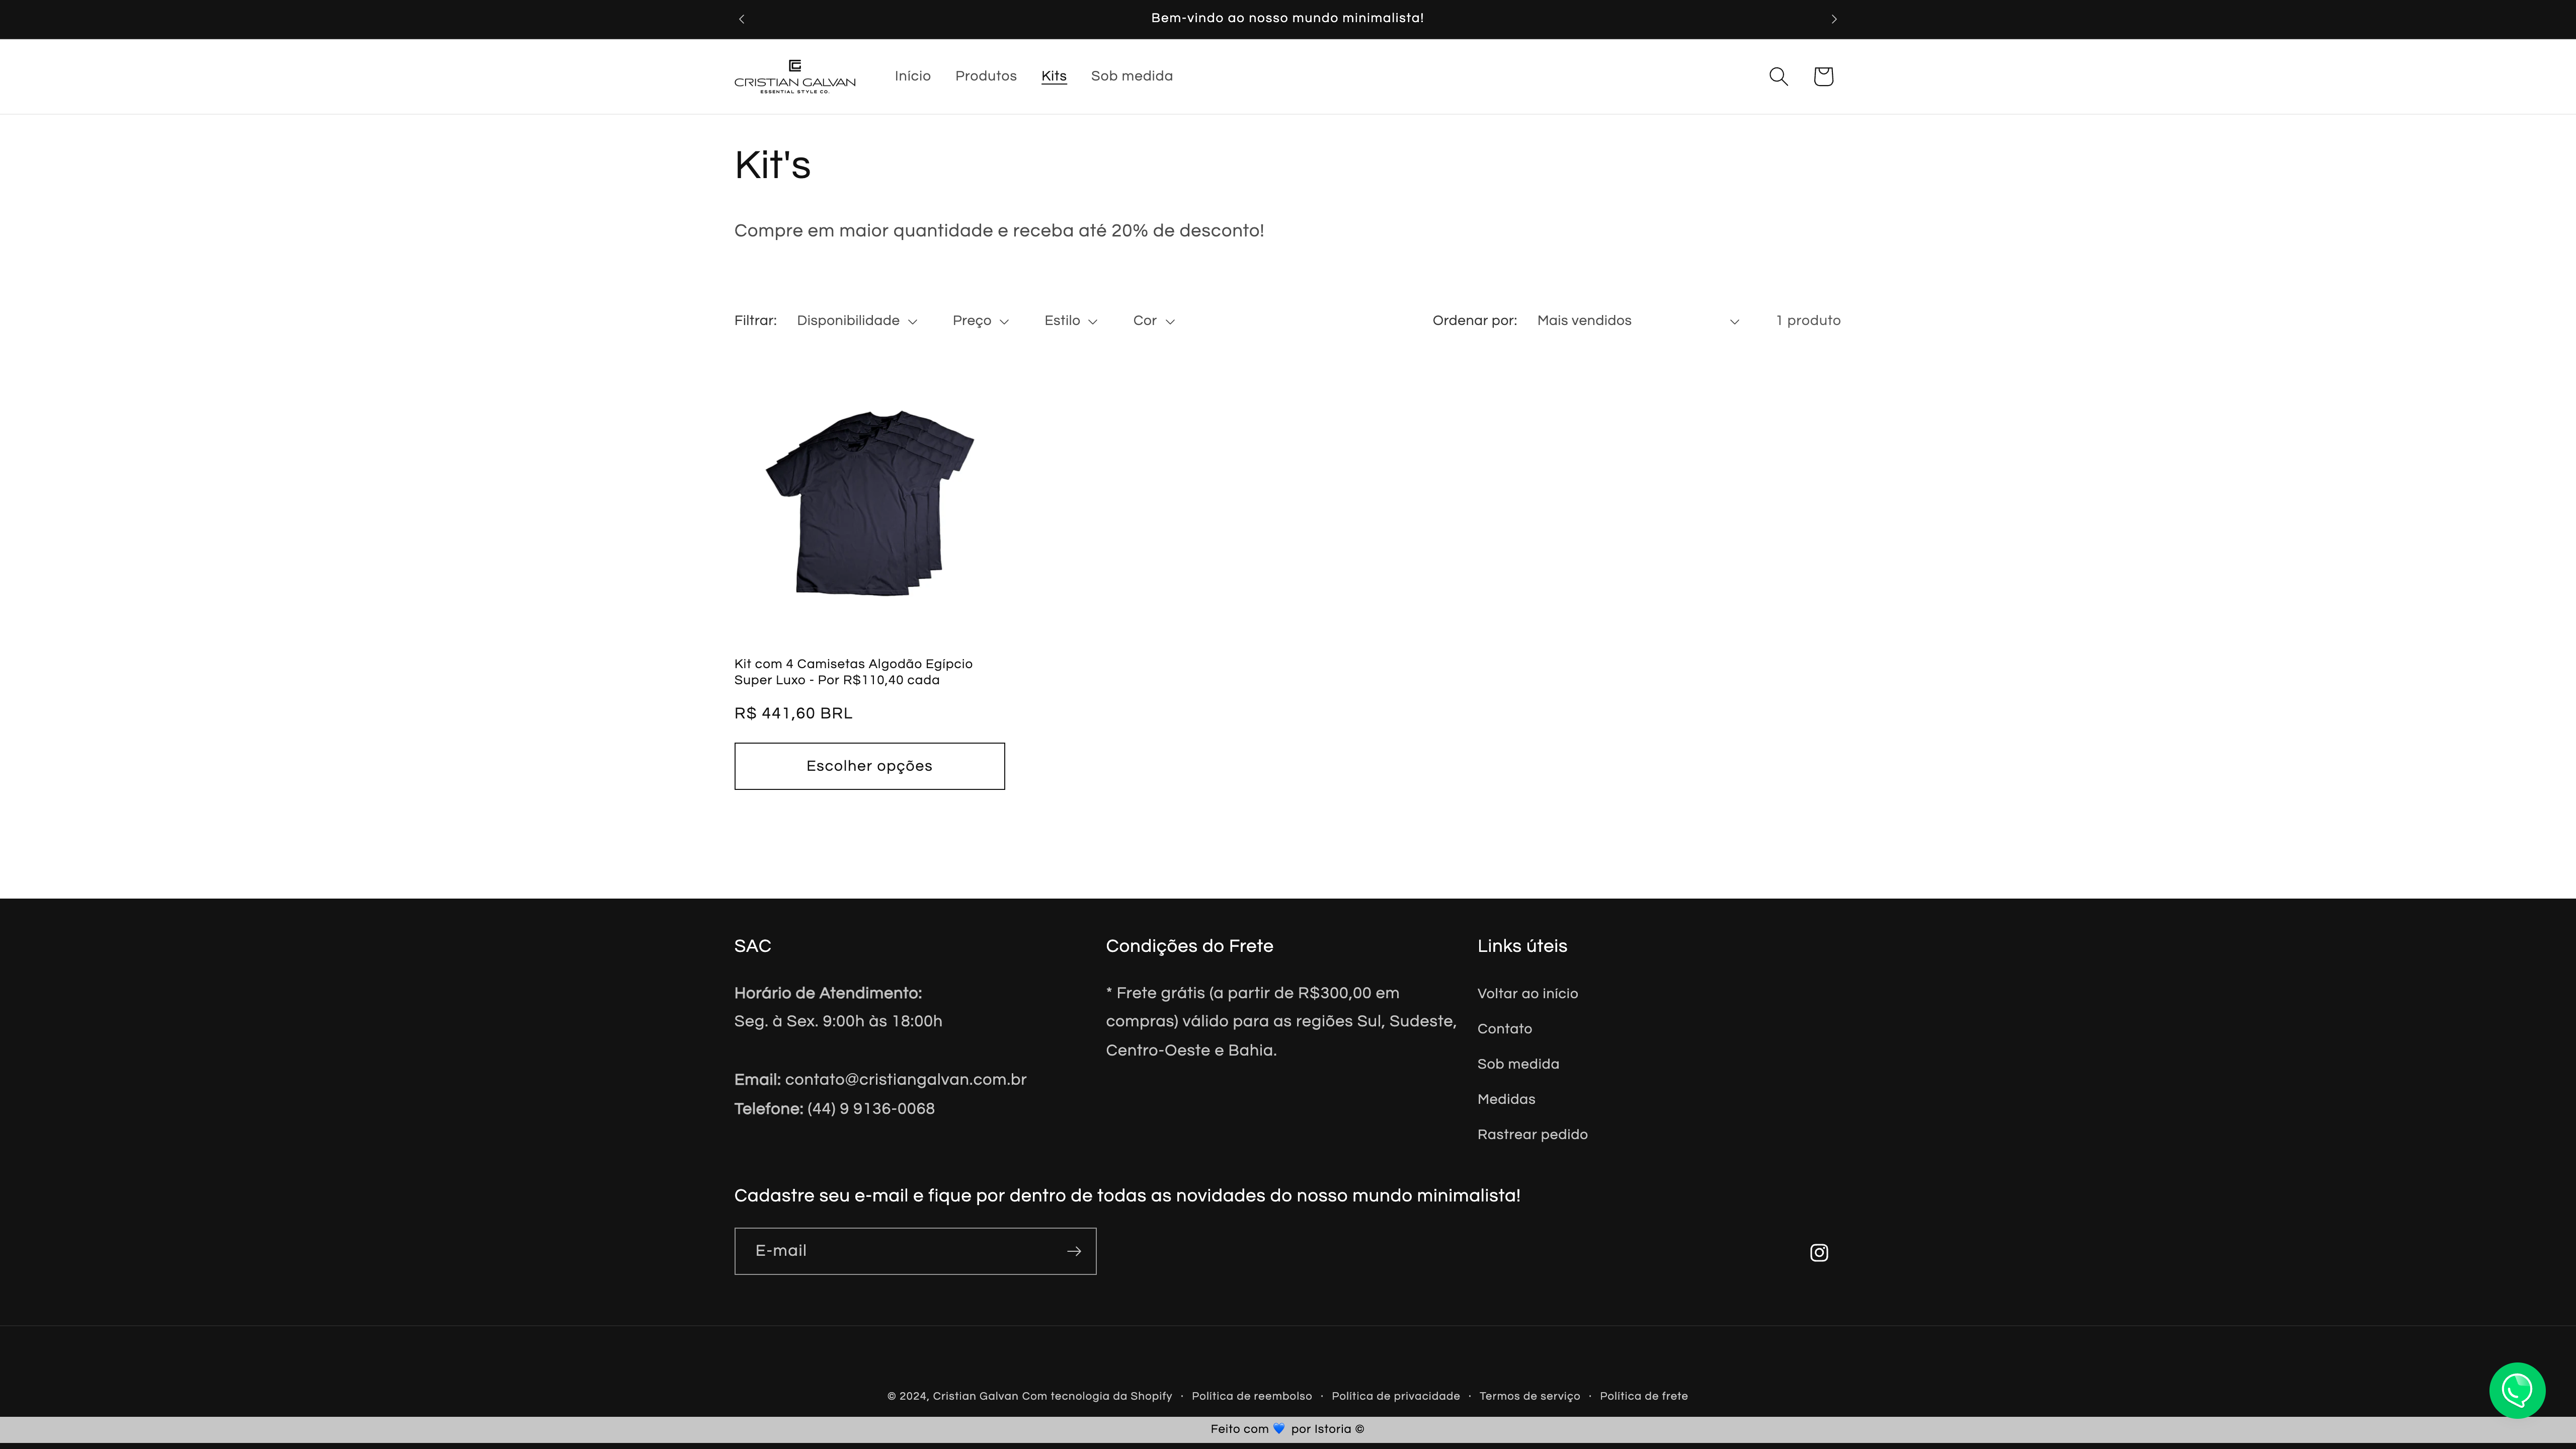Open the Rastrear pedido link
The height and width of the screenshot is (1449, 2576).
point(1532,1134)
